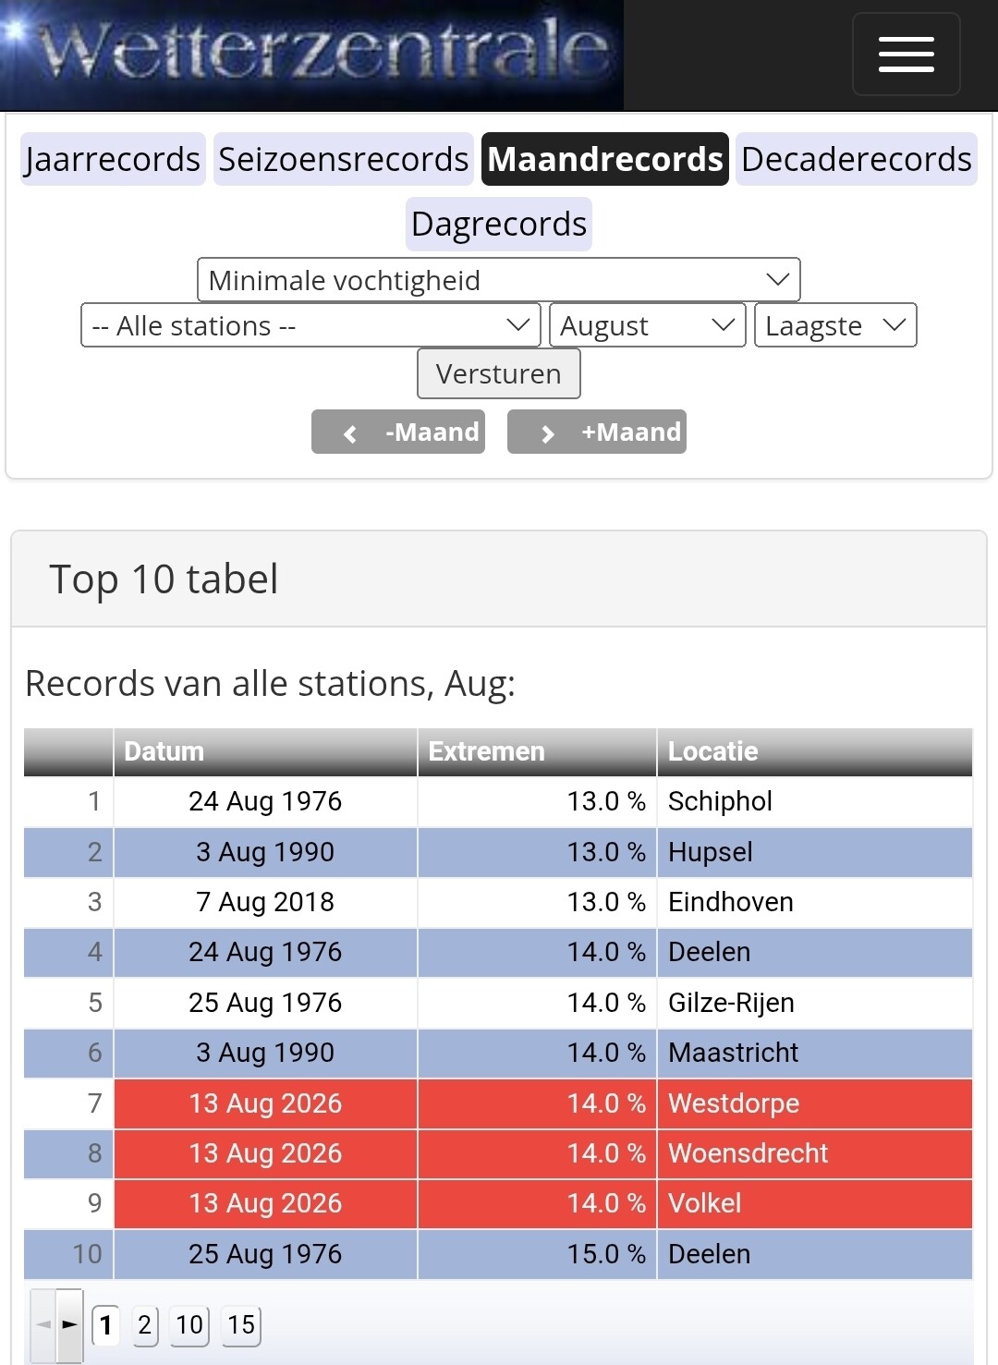Open the Minimale vochtigheid parameter dropdown

click(499, 279)
